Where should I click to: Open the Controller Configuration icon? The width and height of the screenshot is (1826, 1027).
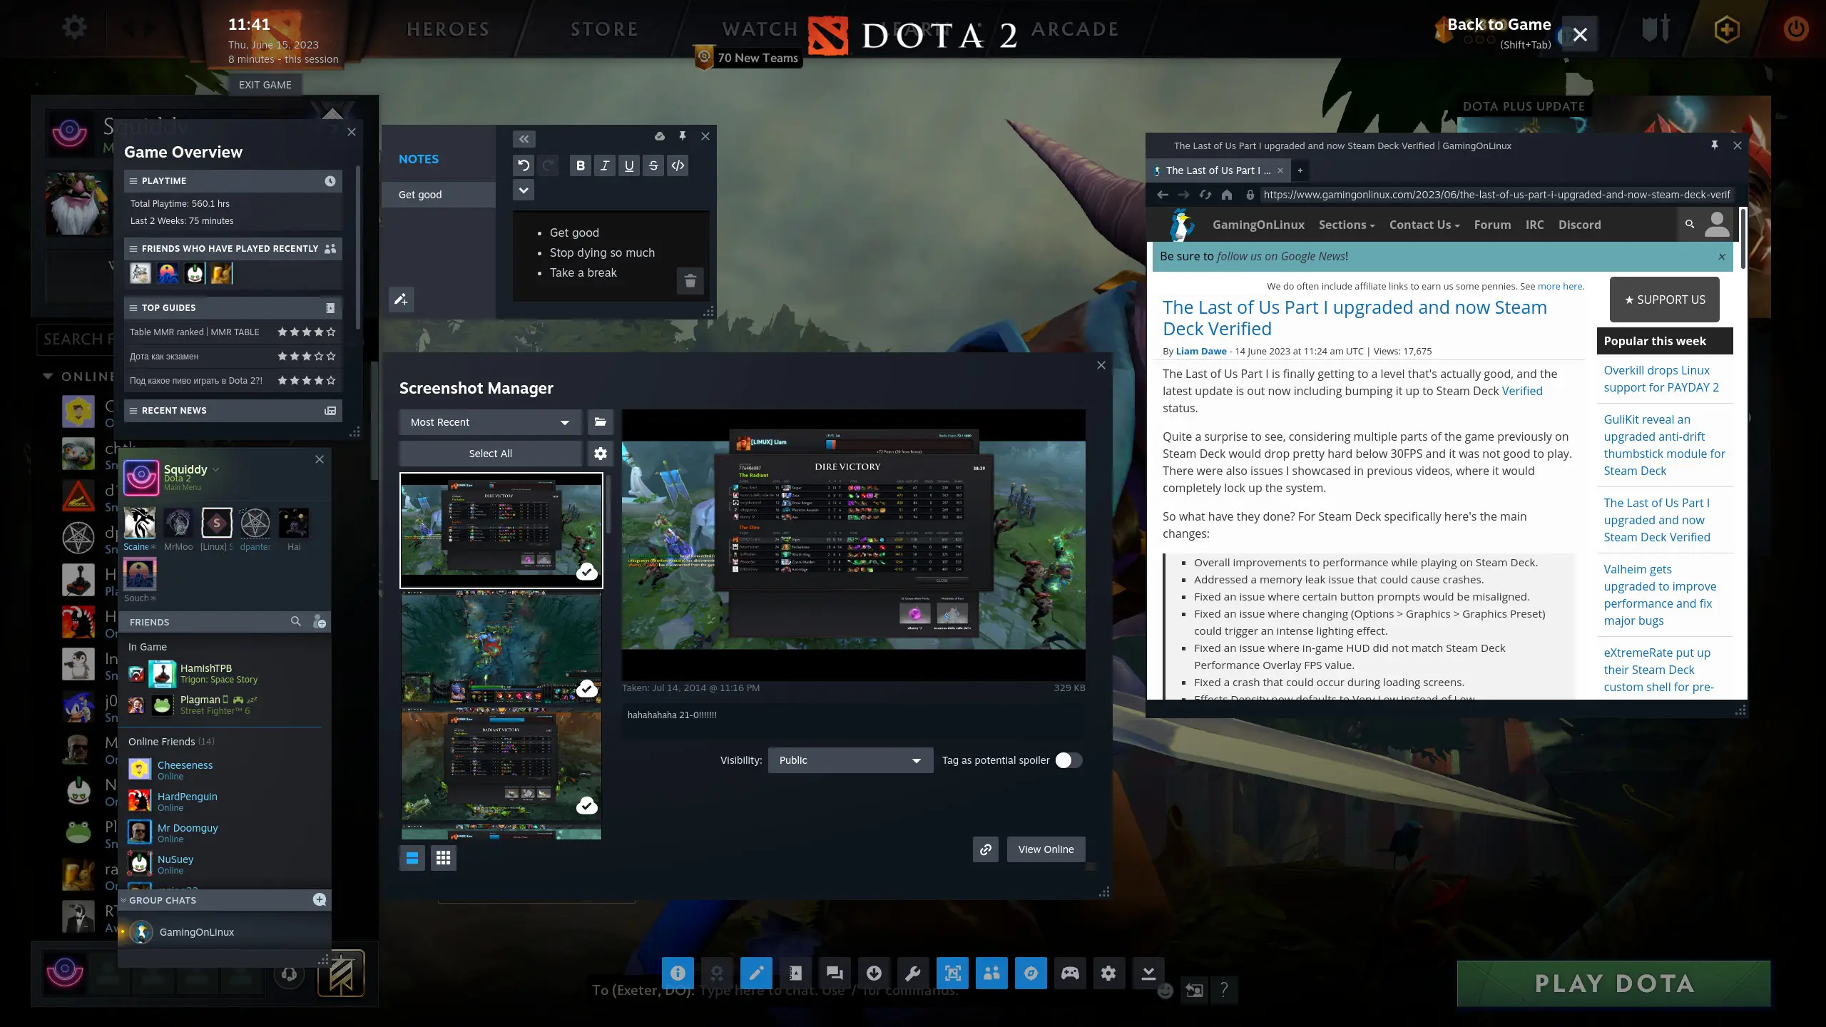[x=1071, y=973]
